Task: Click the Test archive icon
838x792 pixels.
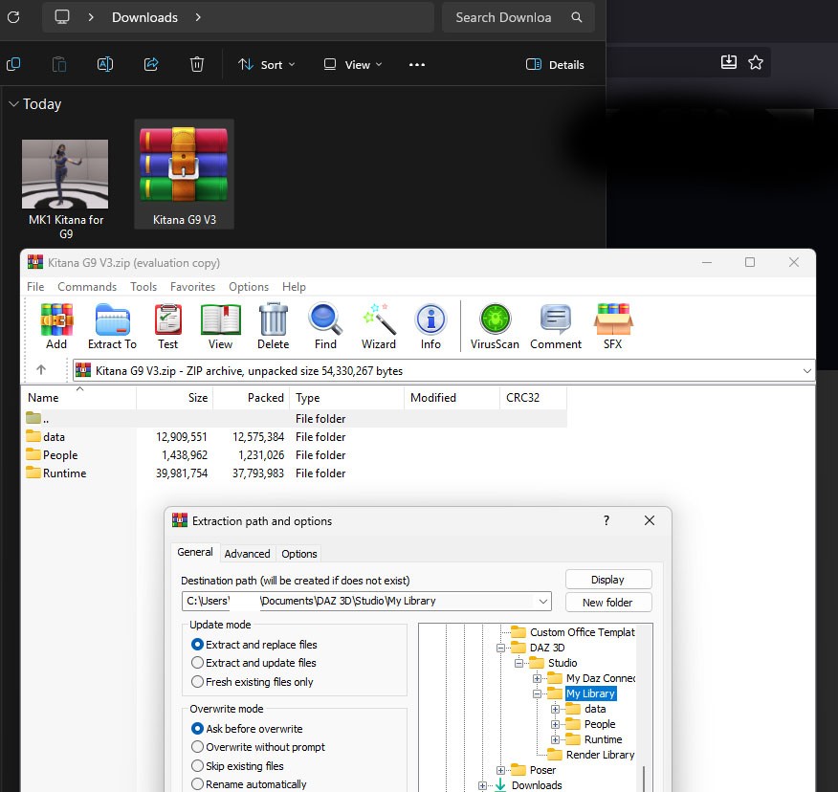Action: (x=167, y=319)
